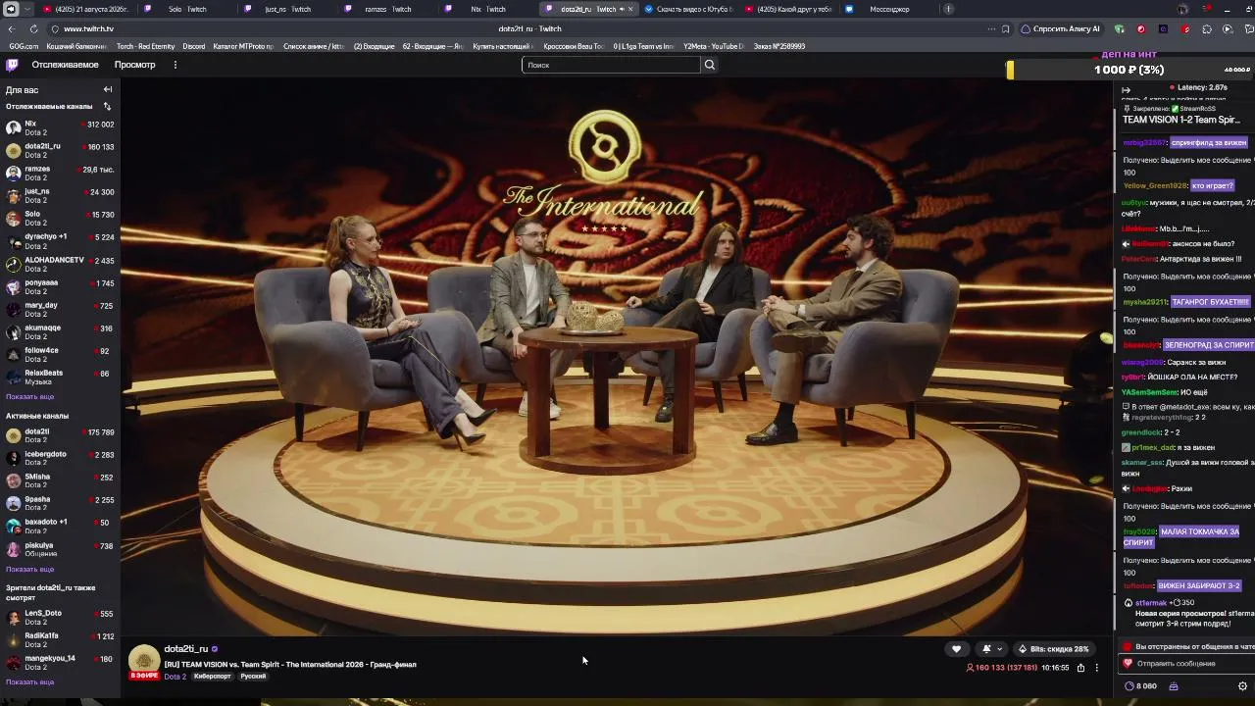Screen dimensions: 1255x706
Task: Switch to the Мессенджер tab
Action: [x=890, y=9]
